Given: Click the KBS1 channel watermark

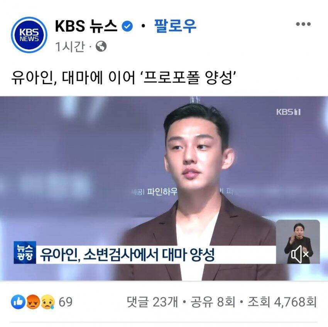Looking at the screenshot, I should tap(289, 112).
